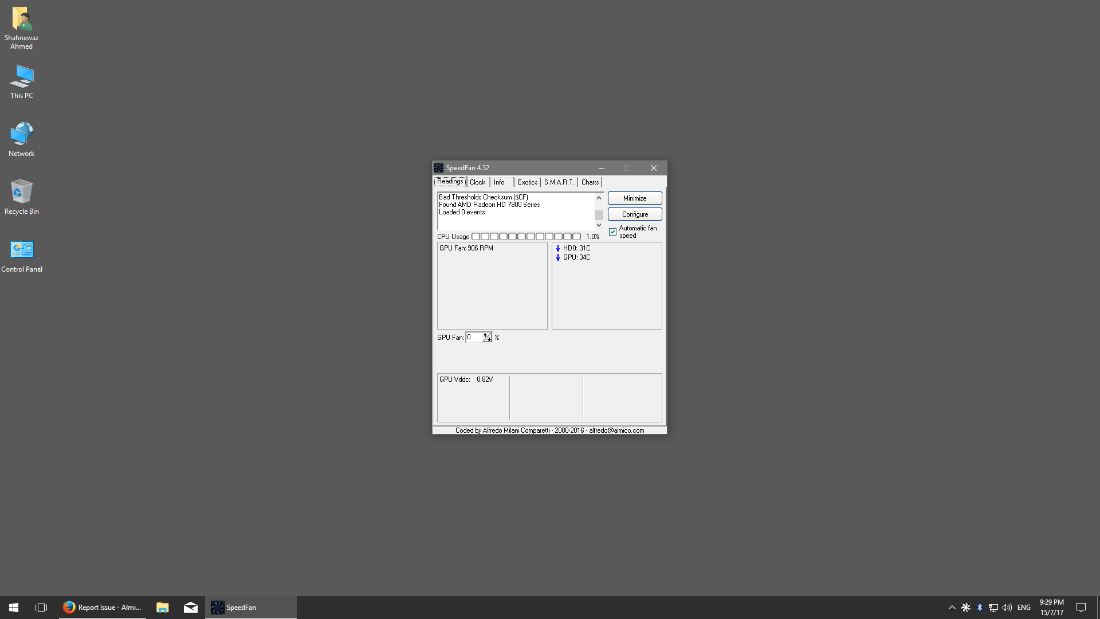Toggle the Automatic fan speed checkbox
The height and width of the screenshot is (619, 1100).
pos(613,232)
